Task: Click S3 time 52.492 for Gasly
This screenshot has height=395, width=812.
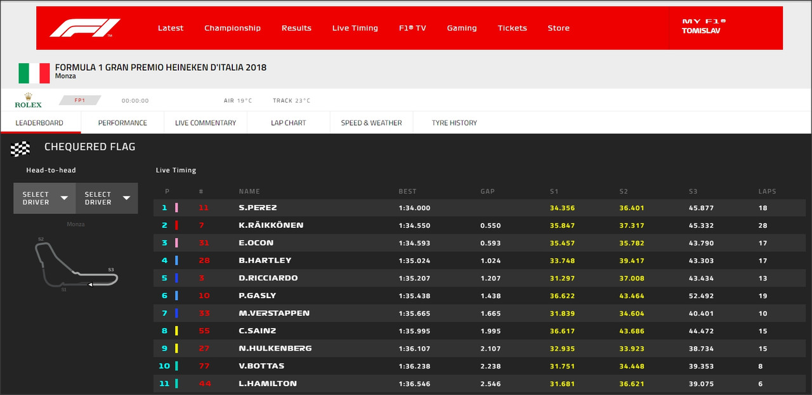Action: 701,296
